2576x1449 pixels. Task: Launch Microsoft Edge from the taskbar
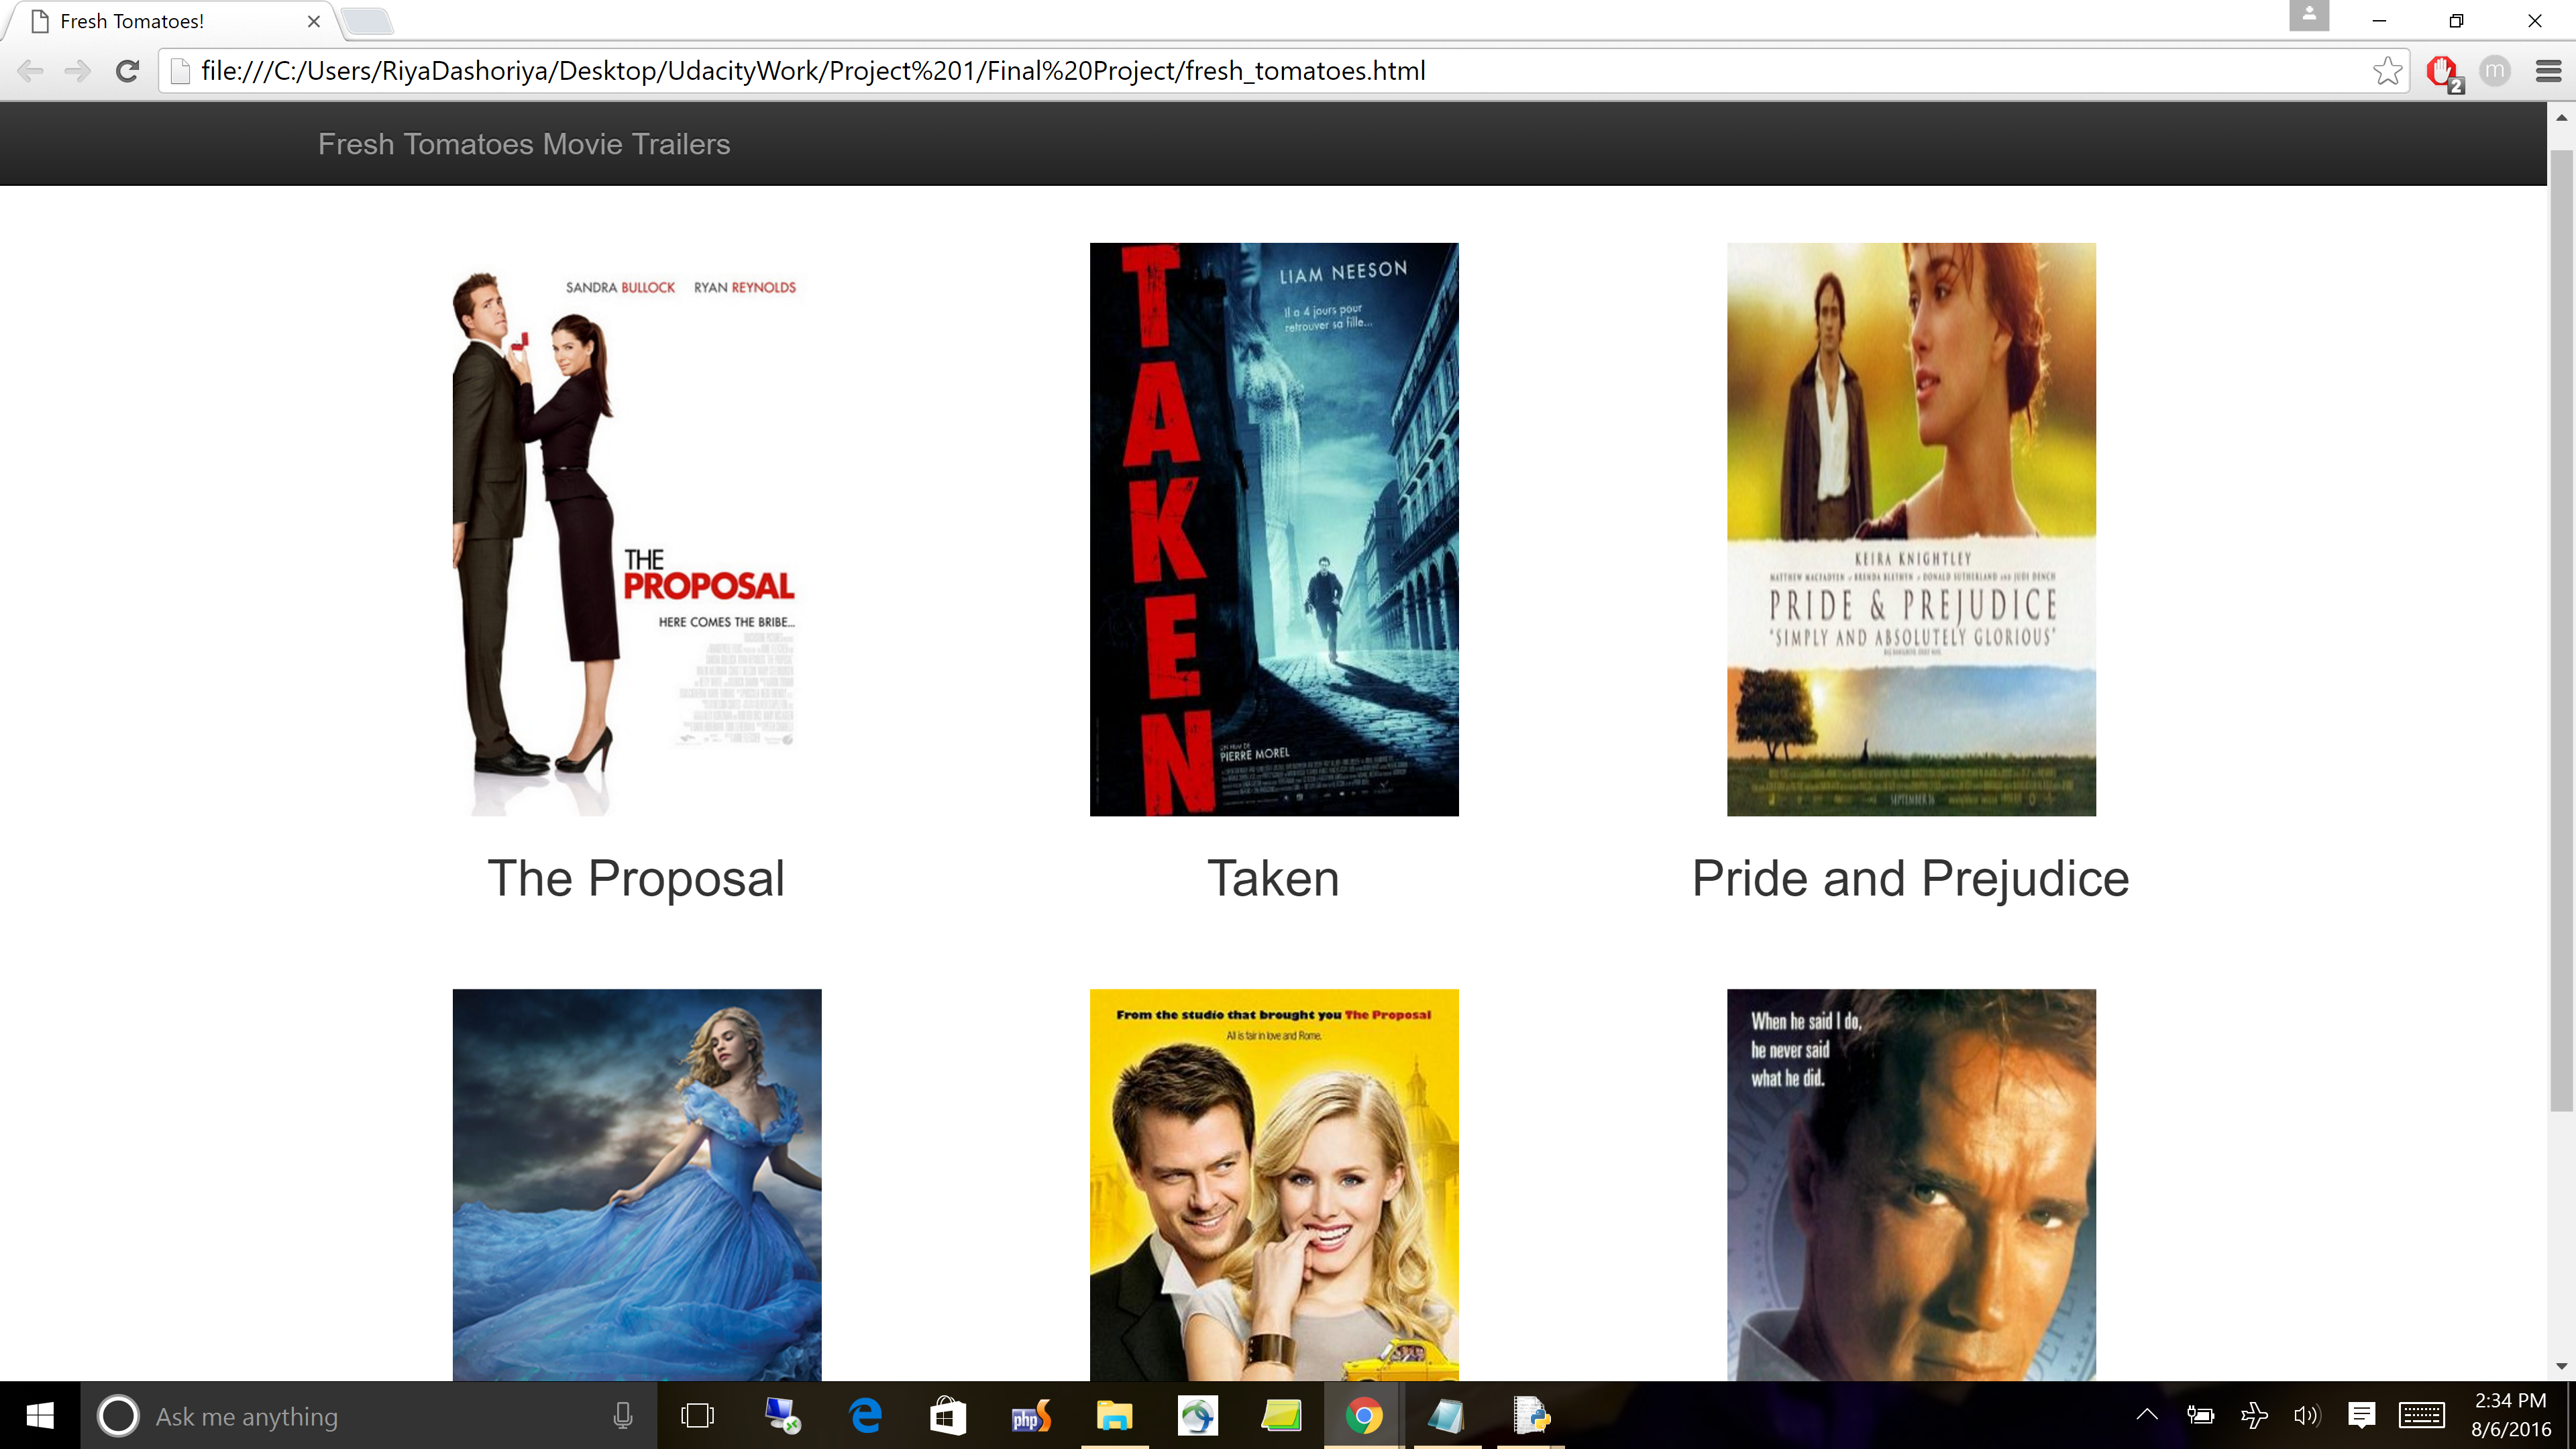865,1416
